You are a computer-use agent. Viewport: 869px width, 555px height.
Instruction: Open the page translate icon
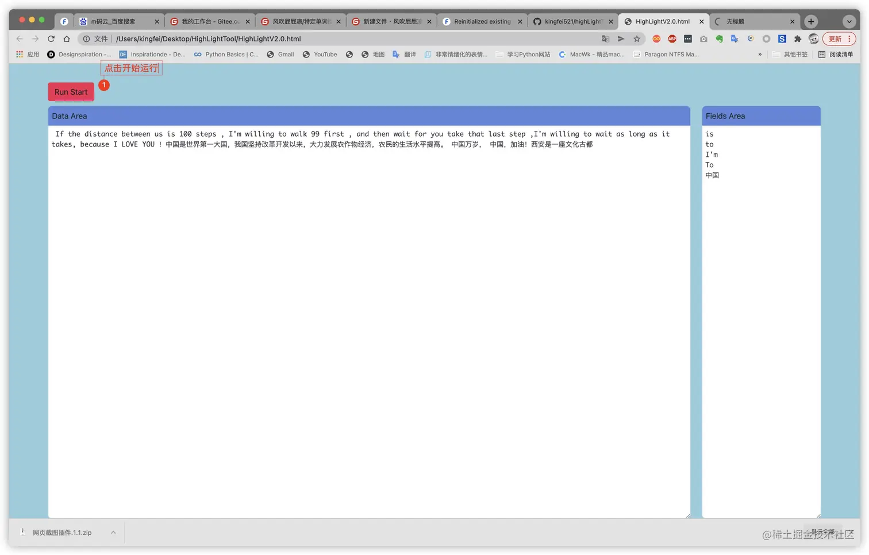click(x=605, y=38)
